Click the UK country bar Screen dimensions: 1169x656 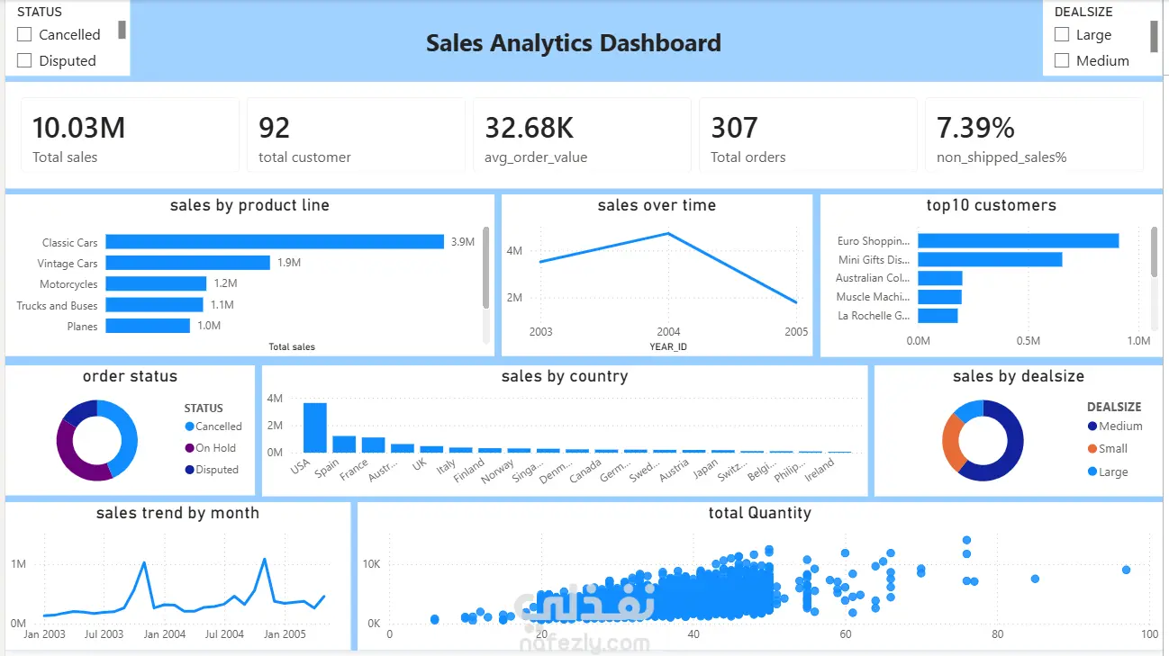tap(431, 450)
